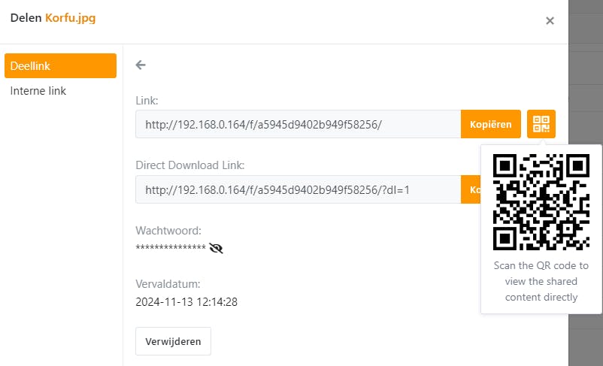Select the Deellink tab
Screen dimensions: 603x366
tap(60, 66)
